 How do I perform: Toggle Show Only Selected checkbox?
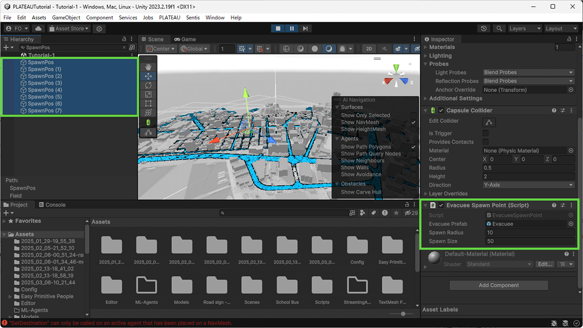point(413,115)
